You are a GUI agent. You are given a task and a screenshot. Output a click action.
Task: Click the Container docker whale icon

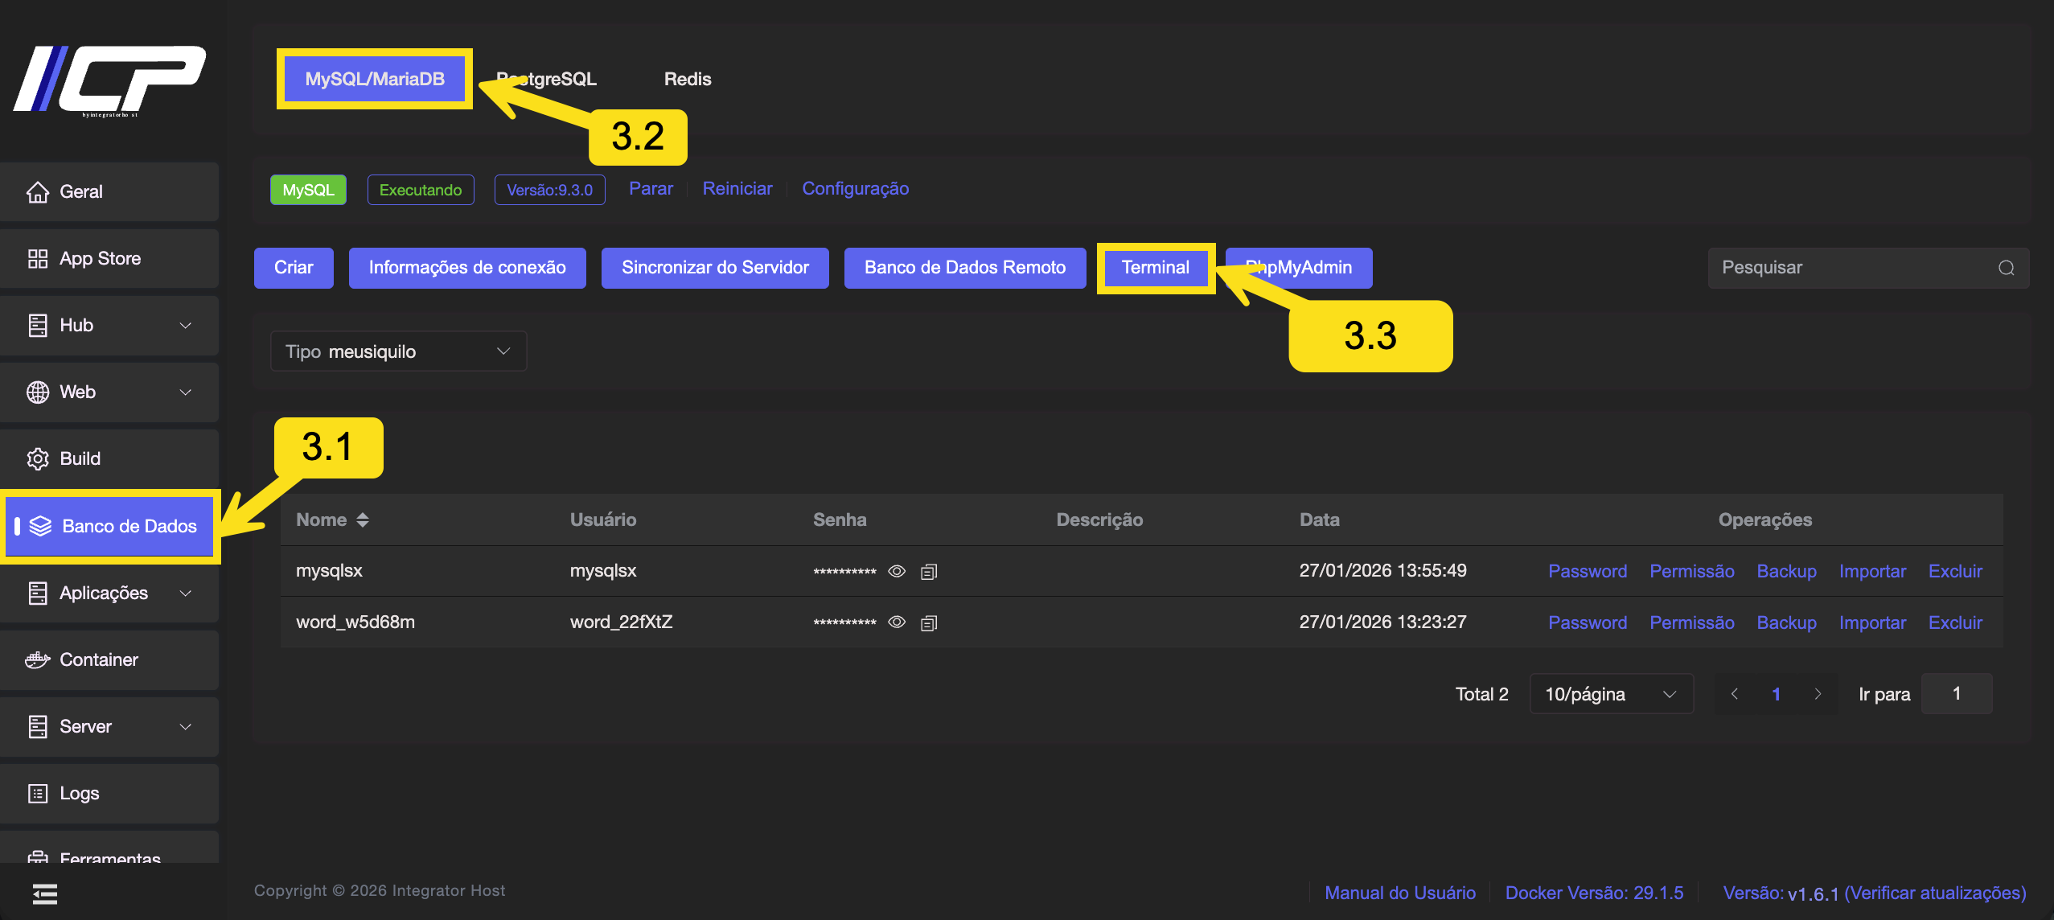38,660
